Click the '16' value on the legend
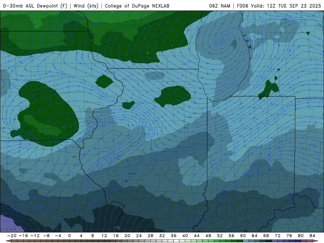This screenshot has height=243, width=324. tap(116, 236)
